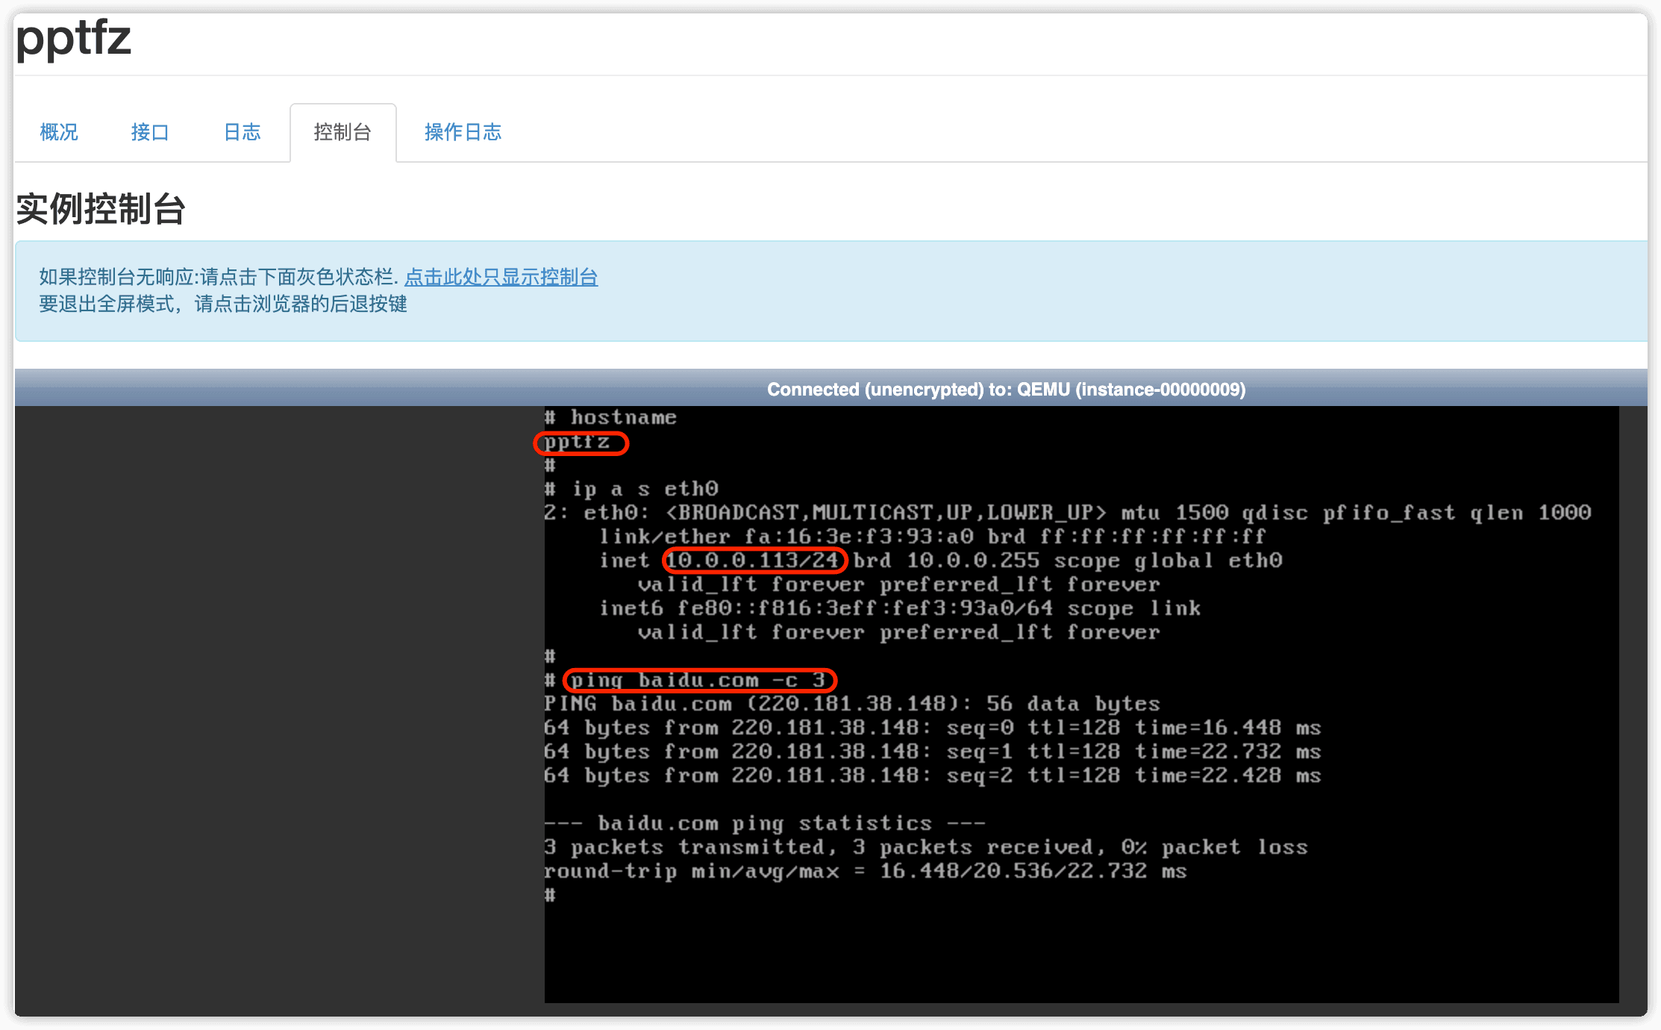Click the seq=0 ttl=128 time=16.448 ms line
This screenshot has width=1661, height=1030.
(933, 727)
